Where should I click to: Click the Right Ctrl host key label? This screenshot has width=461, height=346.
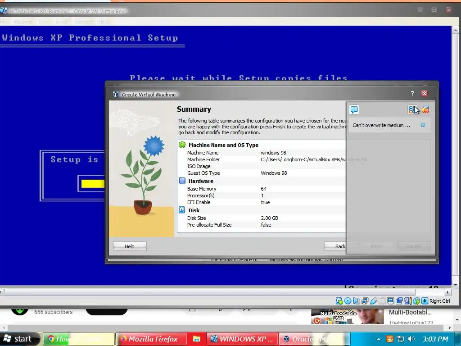tap(439, 300)
